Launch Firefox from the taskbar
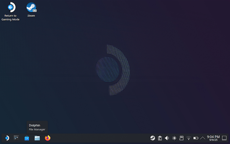The width and height of the screenshot is (230, 144). [x=48, y=138]
